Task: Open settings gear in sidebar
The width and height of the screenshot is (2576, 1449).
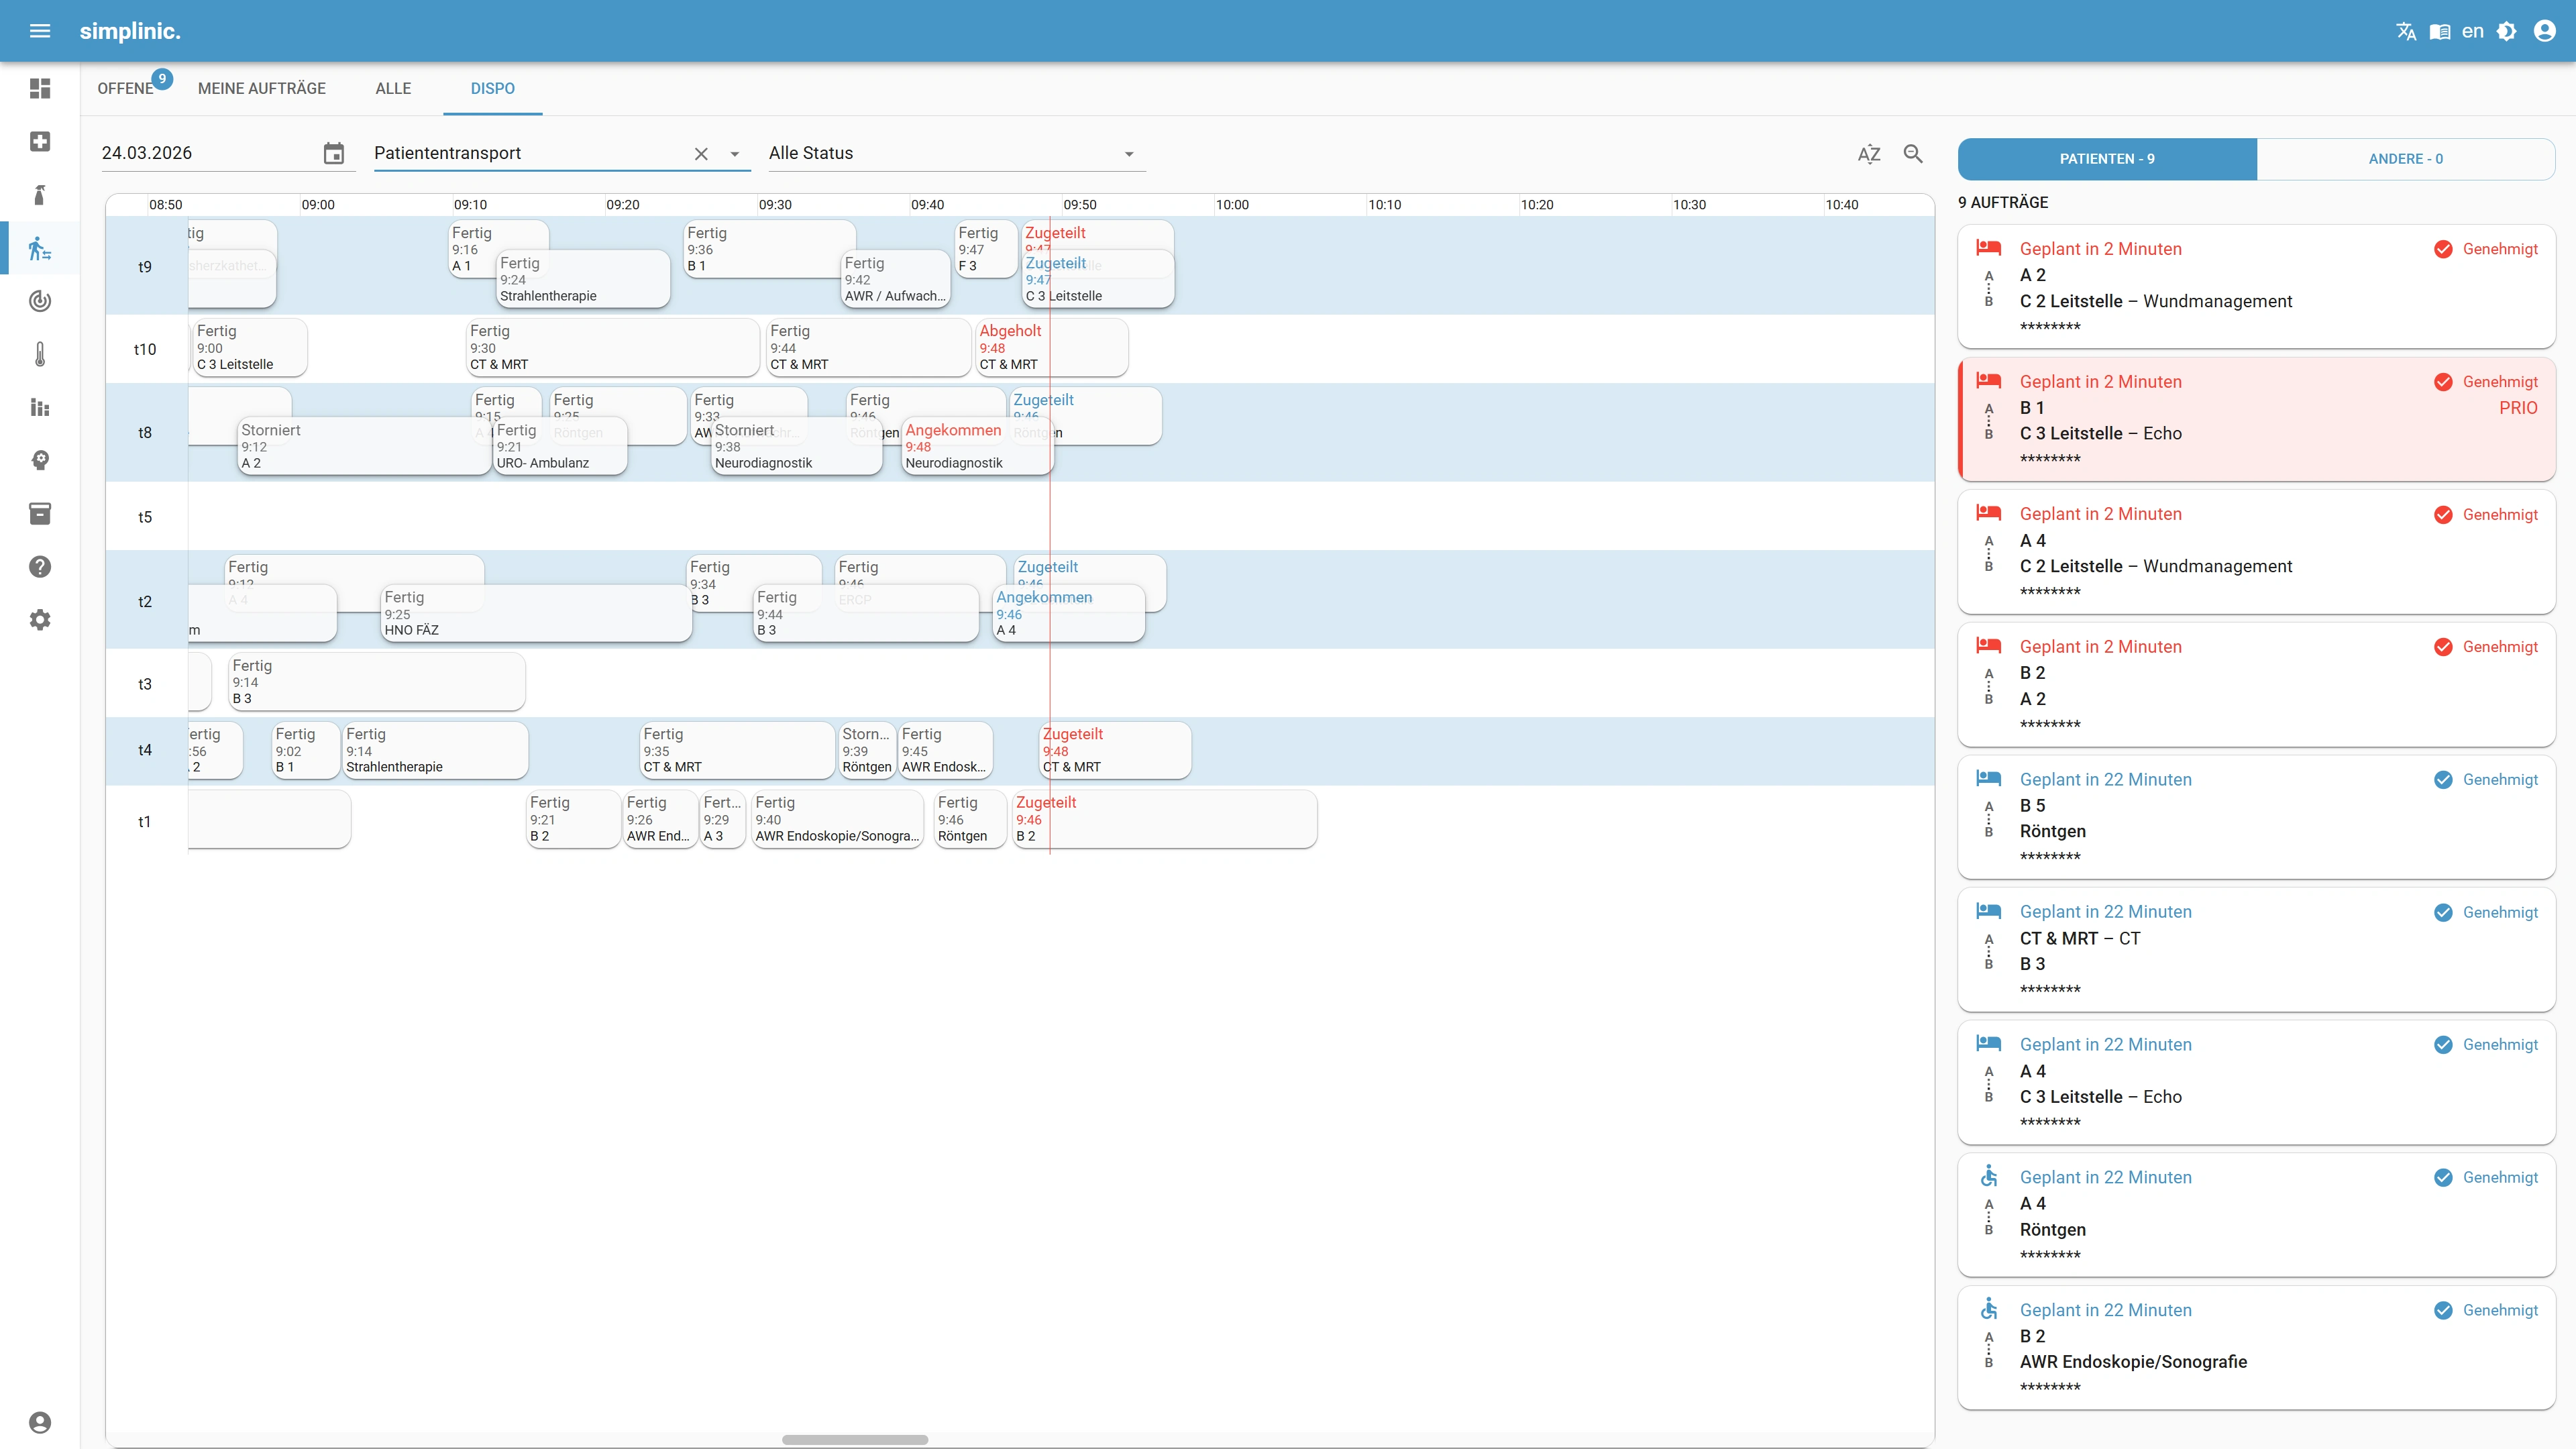Action: click(x=40, y=620)
